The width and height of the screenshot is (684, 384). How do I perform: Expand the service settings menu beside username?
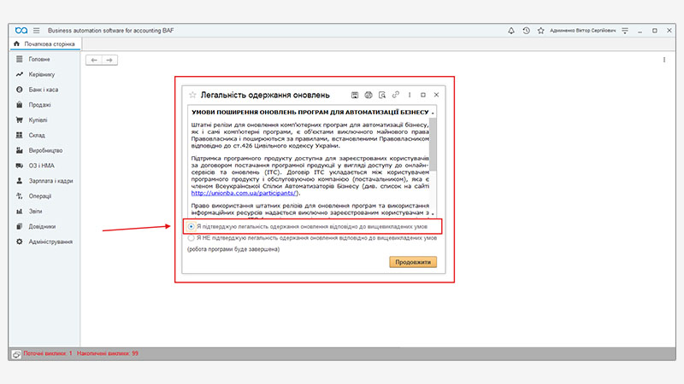(x=626, y=30)
